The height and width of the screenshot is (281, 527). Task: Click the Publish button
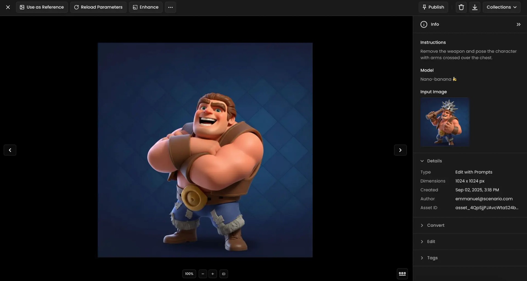tap(433, 7)
